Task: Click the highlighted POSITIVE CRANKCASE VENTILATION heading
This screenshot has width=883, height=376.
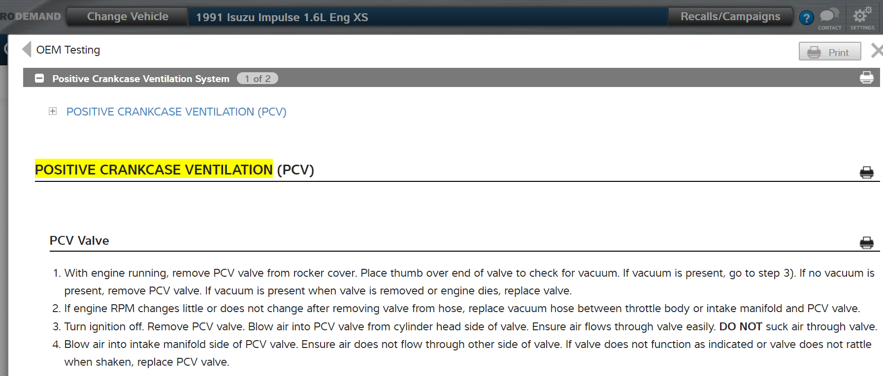Action: [154, 170]
